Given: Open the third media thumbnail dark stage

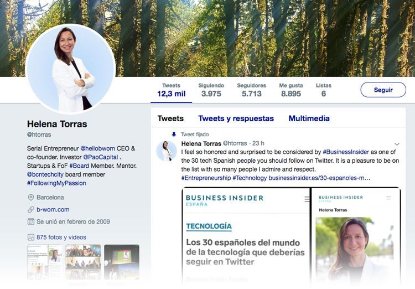Looking at the screenshot, I should point(122,262).
